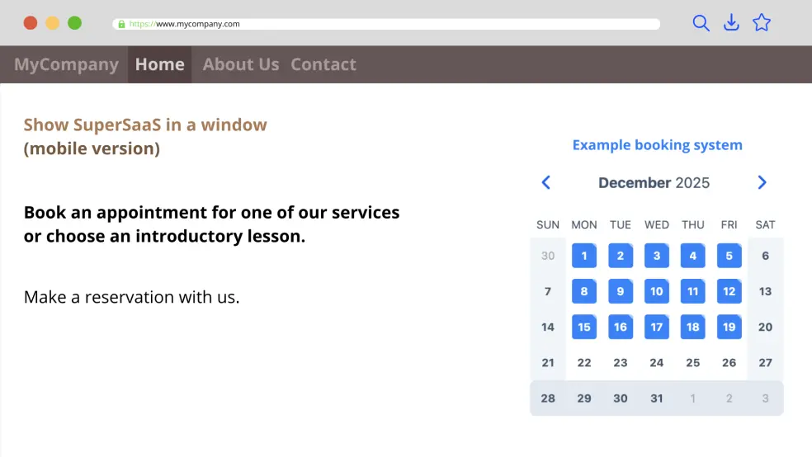Select December 1 on the calendar
This screenshot has width=812, height=457.
pos(584,256)
